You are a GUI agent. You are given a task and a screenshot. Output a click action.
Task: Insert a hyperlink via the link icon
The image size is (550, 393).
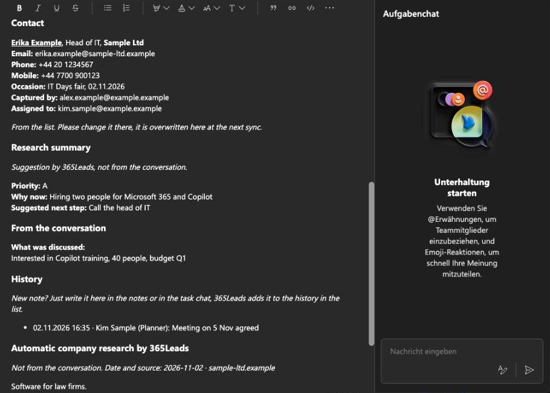(x=292, y=8)
